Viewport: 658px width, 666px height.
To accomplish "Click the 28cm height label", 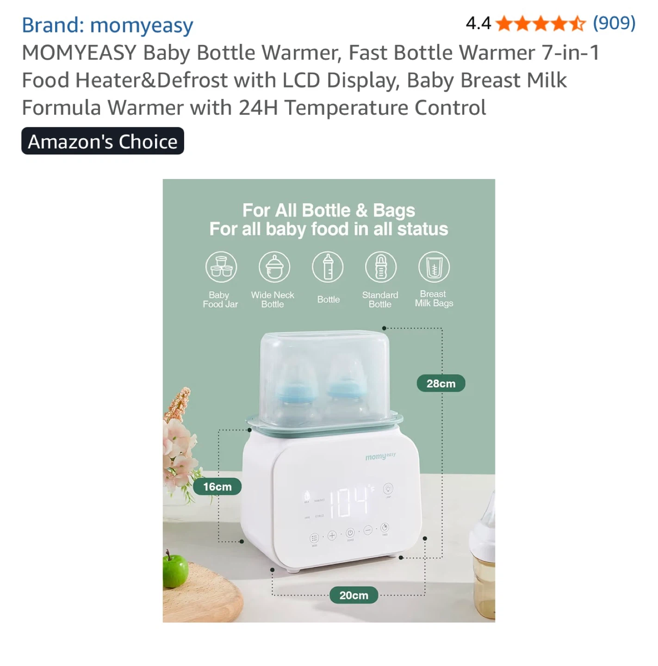I will point(441,383).
